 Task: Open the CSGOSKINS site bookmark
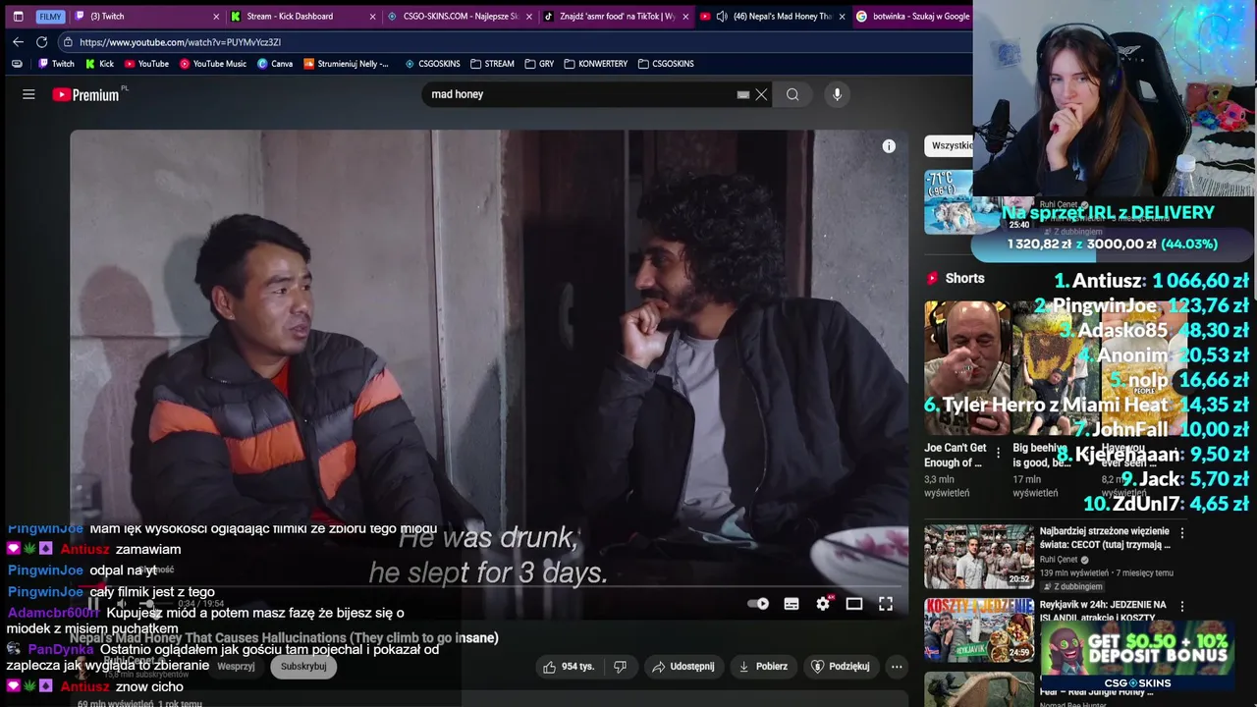pos(432,64)
